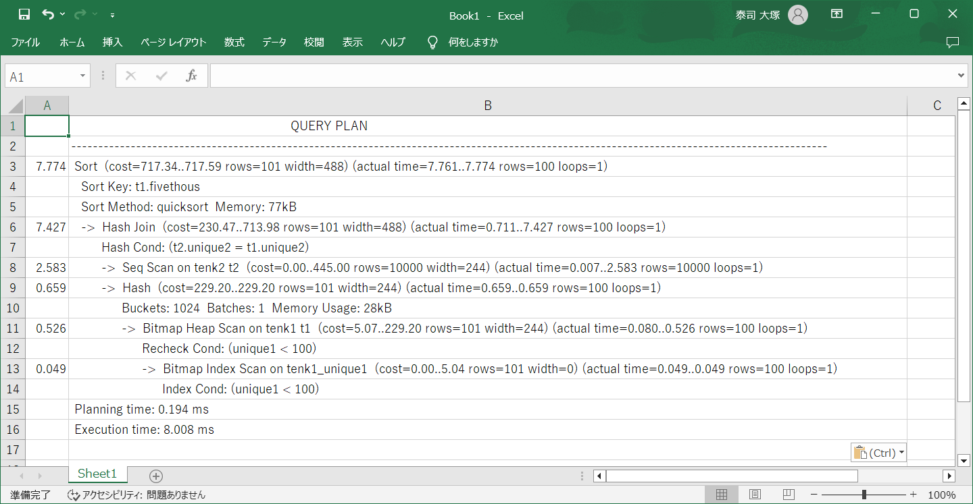The image size is (973, 504).
Task: Click the Execution time: 8.008 ms cell
Action: tap(488, 430)
